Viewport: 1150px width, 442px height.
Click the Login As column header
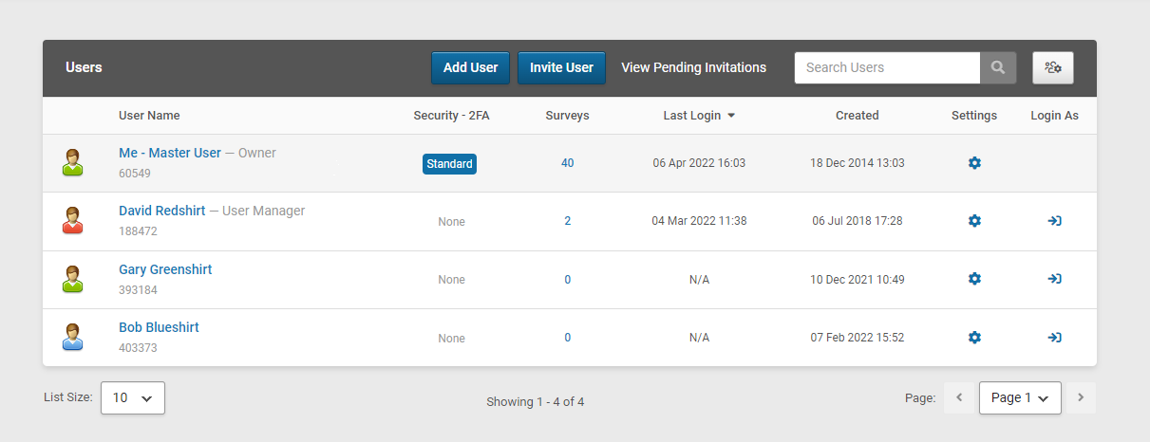point(1055,116)
